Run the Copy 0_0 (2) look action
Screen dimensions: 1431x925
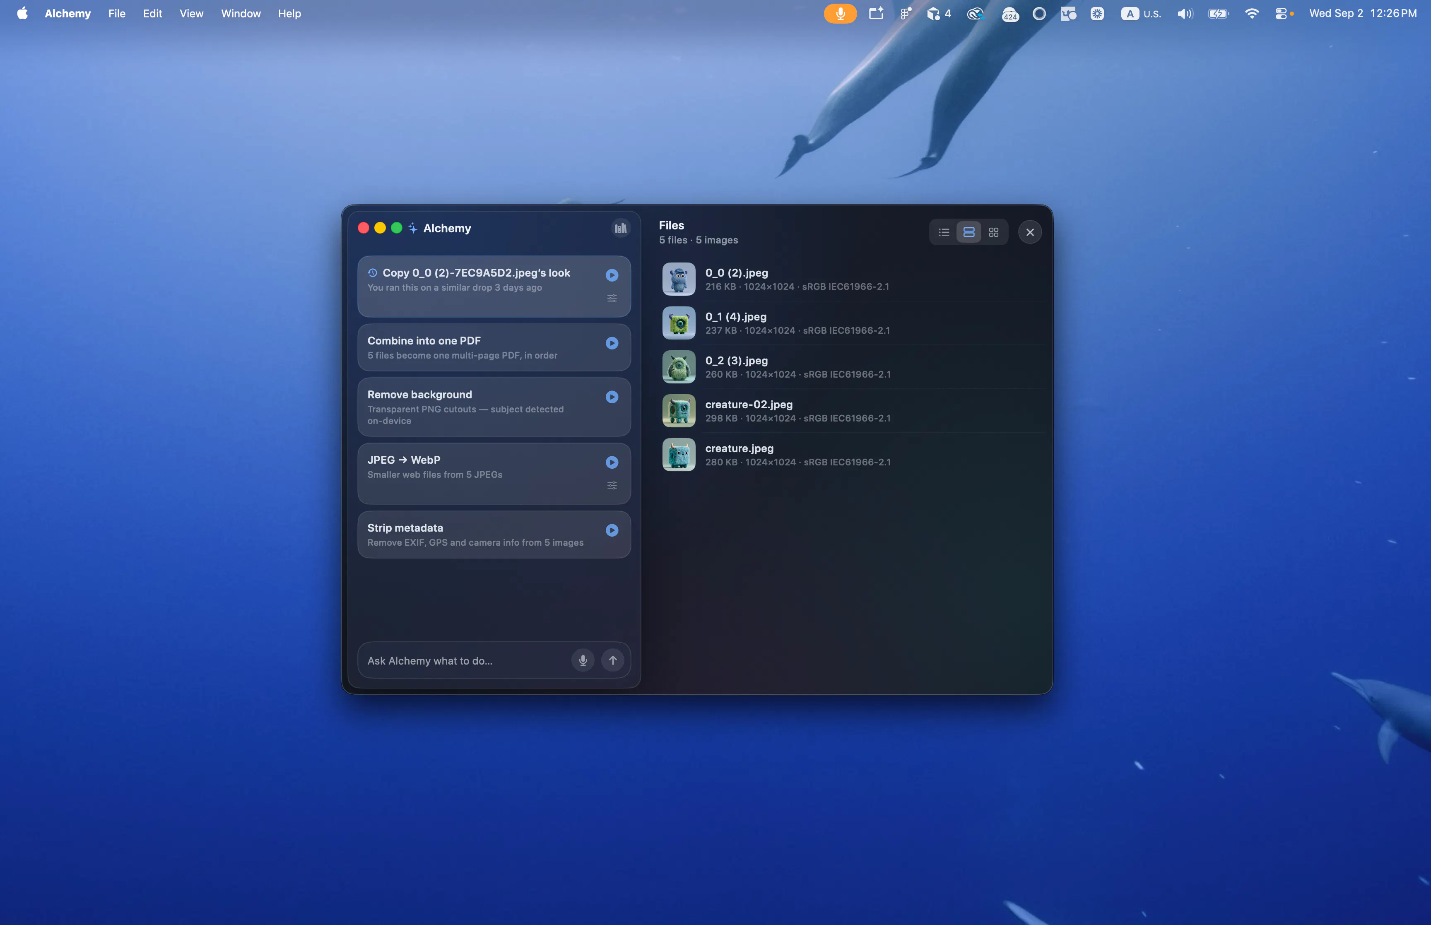coord(612,275)
